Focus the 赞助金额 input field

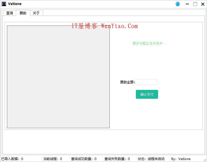point(146,82)
